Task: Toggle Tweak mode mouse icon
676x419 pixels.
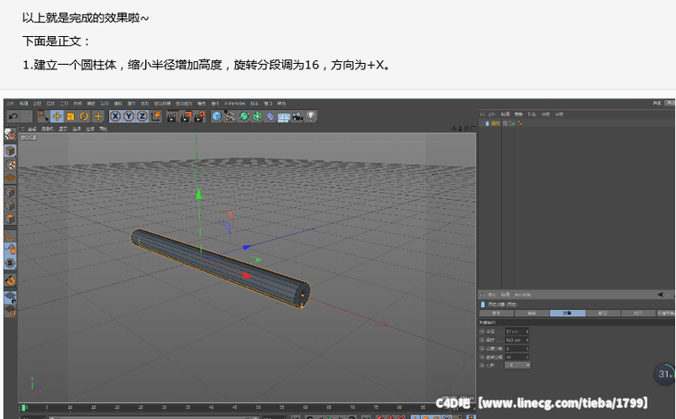Action: tap(10, 250)
